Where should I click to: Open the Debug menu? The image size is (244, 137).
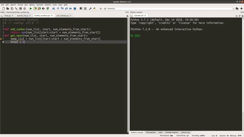click(32, 5)
